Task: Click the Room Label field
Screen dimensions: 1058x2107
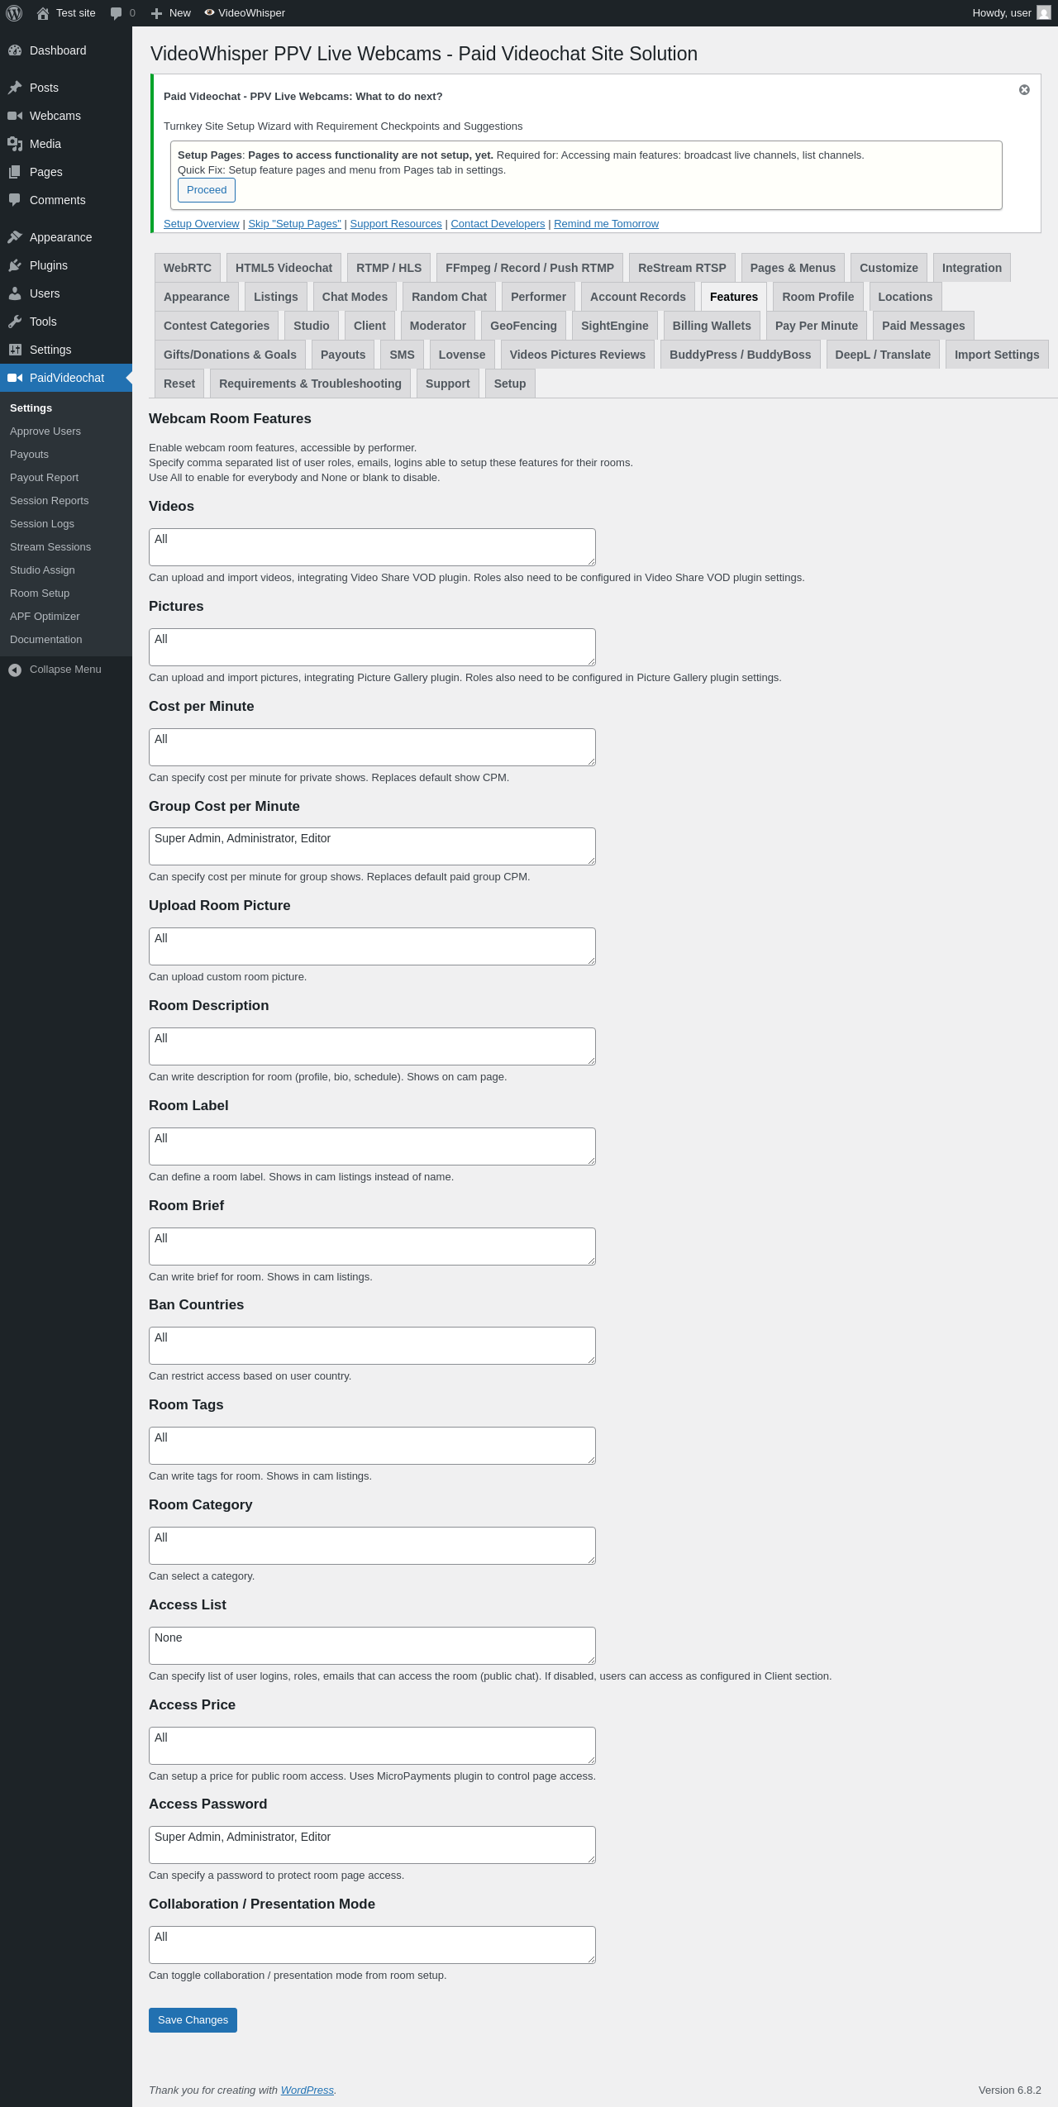Action: point(372,1146)
